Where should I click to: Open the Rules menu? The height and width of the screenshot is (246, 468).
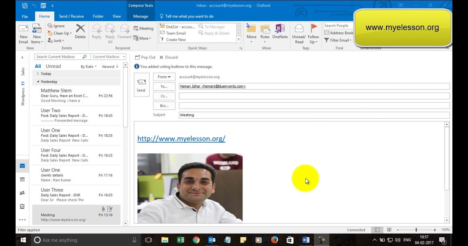(x=265, y=34)
